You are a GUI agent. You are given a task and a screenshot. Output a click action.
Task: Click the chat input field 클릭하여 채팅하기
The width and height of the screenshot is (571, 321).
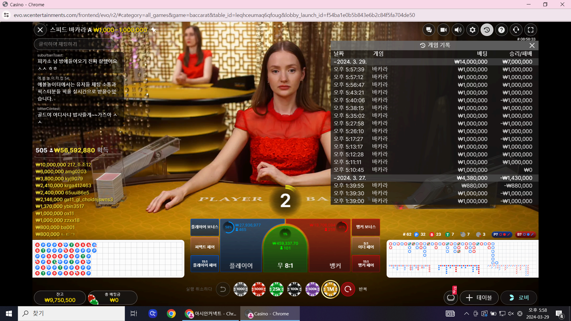click(74, 44)
